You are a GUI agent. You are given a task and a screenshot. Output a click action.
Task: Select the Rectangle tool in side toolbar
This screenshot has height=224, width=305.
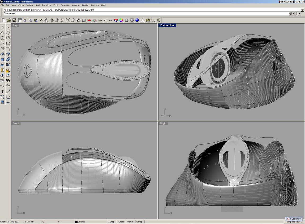(x=8, y=43)
